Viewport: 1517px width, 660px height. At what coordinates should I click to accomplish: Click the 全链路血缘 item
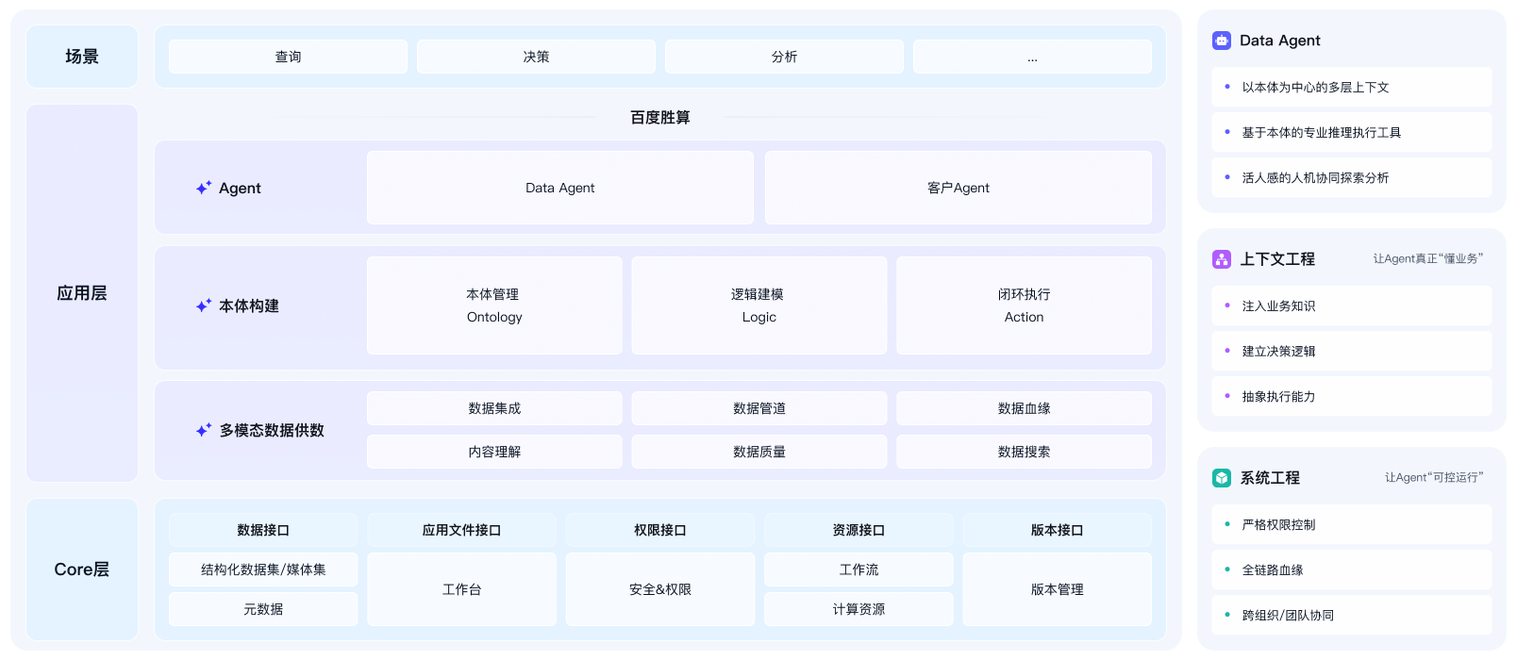click(x=1352, y=569)
